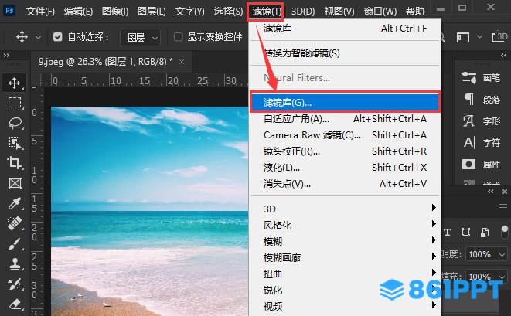Click the Photoshop Ps logo icon
The image size is (511, 316).
click(x=9, y=10)
